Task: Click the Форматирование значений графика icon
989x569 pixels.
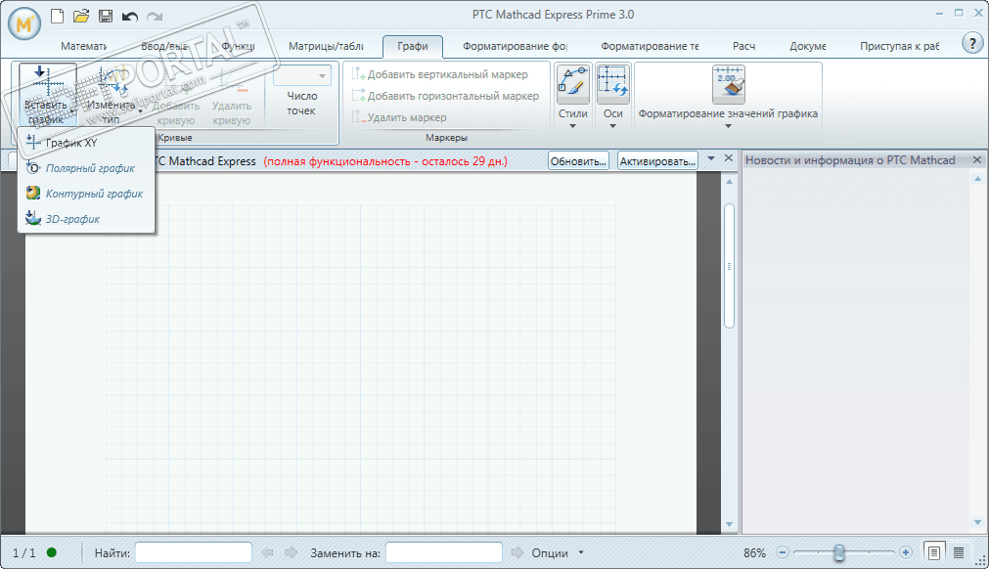Action: coord(729,84)
